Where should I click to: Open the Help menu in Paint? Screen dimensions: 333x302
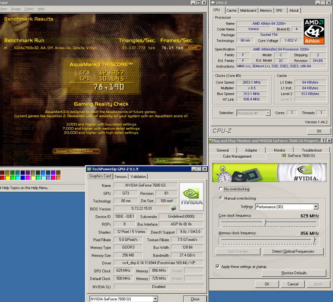41,9
